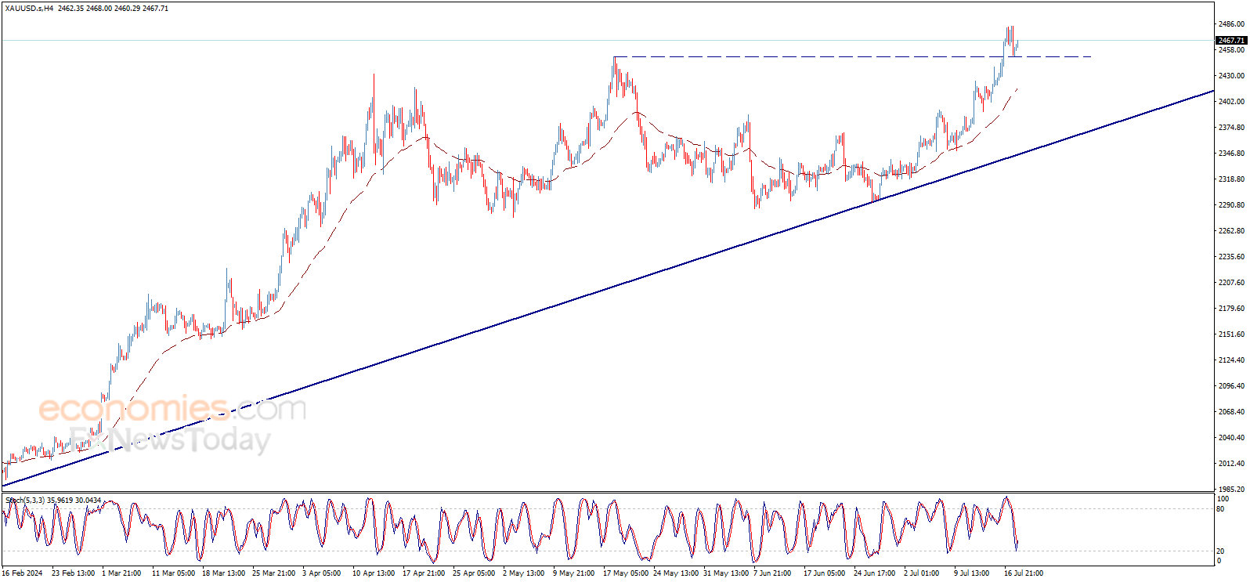Click the 16 Feb 2024 date label
The height and width of the screenshot is (582, 1250).
(22, 573)
